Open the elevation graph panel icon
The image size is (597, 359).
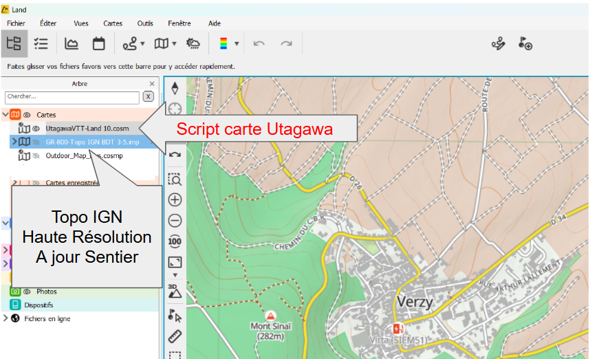72,43
